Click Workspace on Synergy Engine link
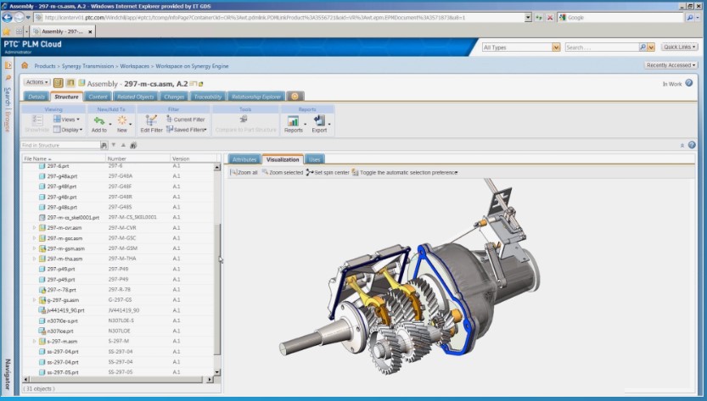The image size is (707, 401). (x=192, y=66)
